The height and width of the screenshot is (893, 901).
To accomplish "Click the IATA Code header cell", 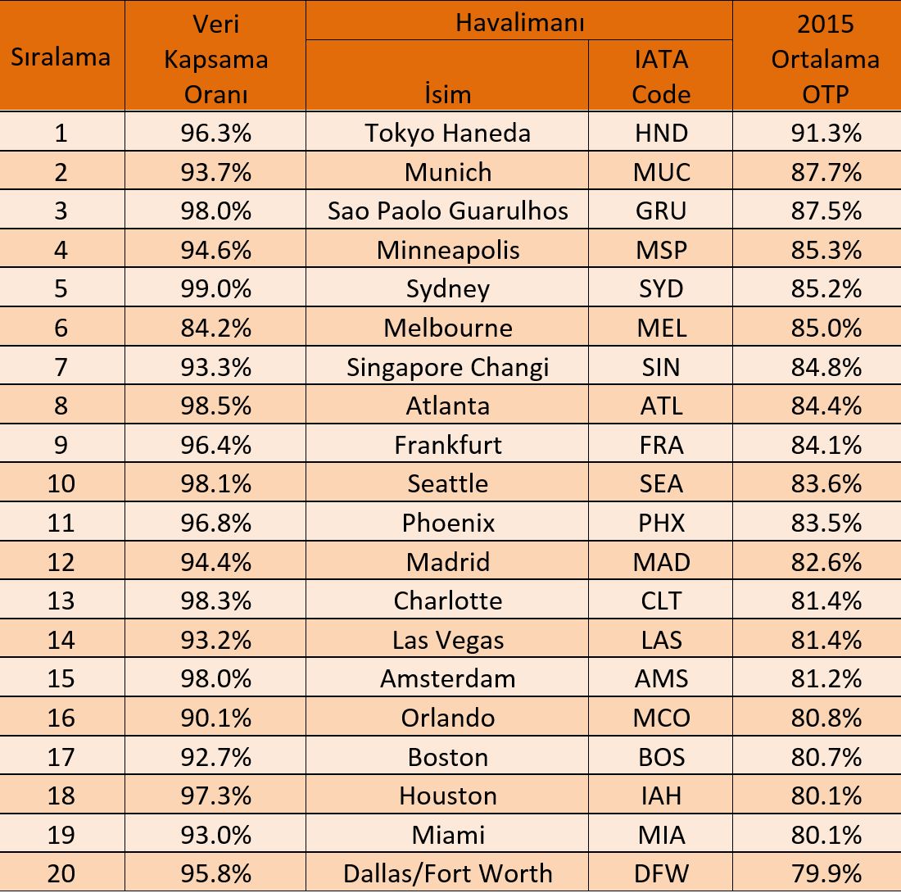I will tap(661, 76).
